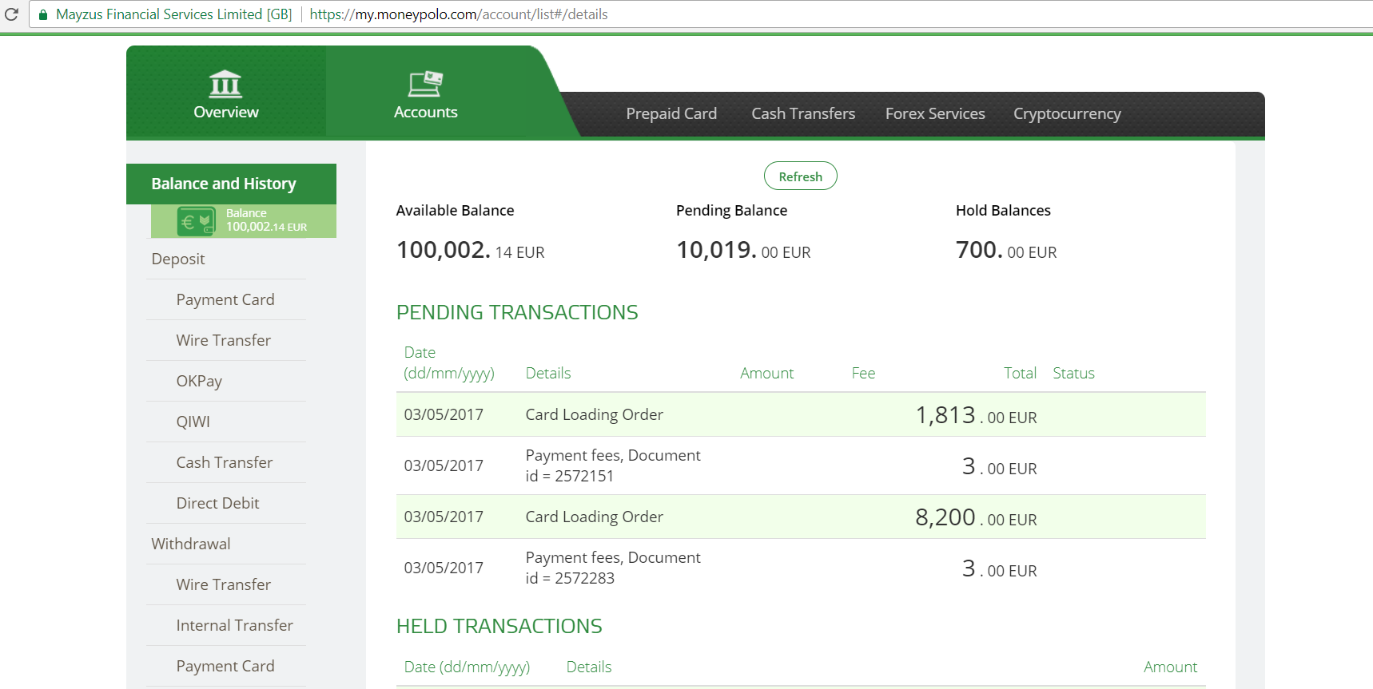Screen dimensions: 1373x689
Task: Click the Deposit sidebar section
Action: 178,259
